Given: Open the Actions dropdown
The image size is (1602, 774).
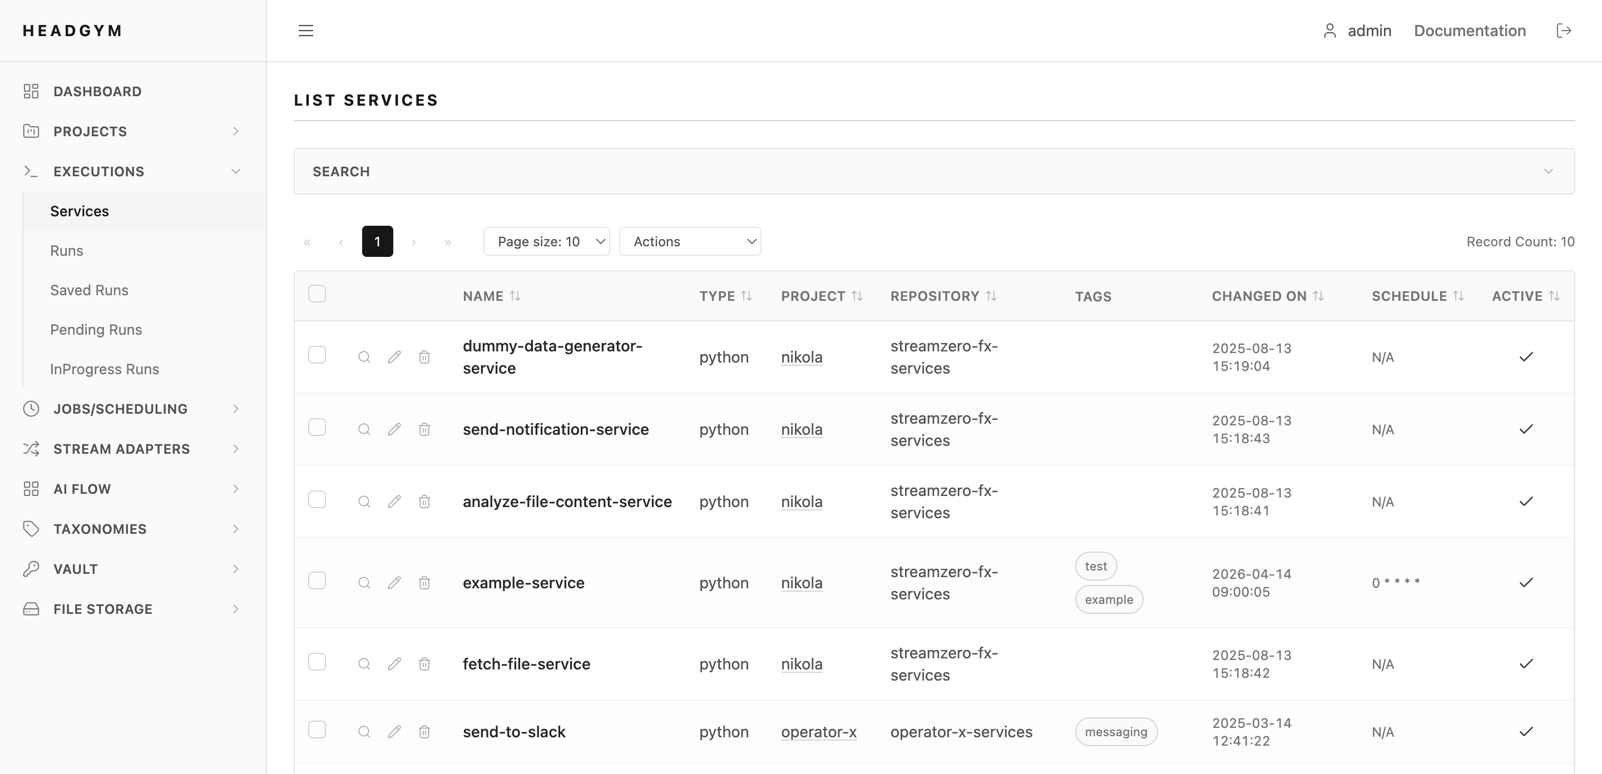Looking at the screenshot, I should [x=690, y=241].
